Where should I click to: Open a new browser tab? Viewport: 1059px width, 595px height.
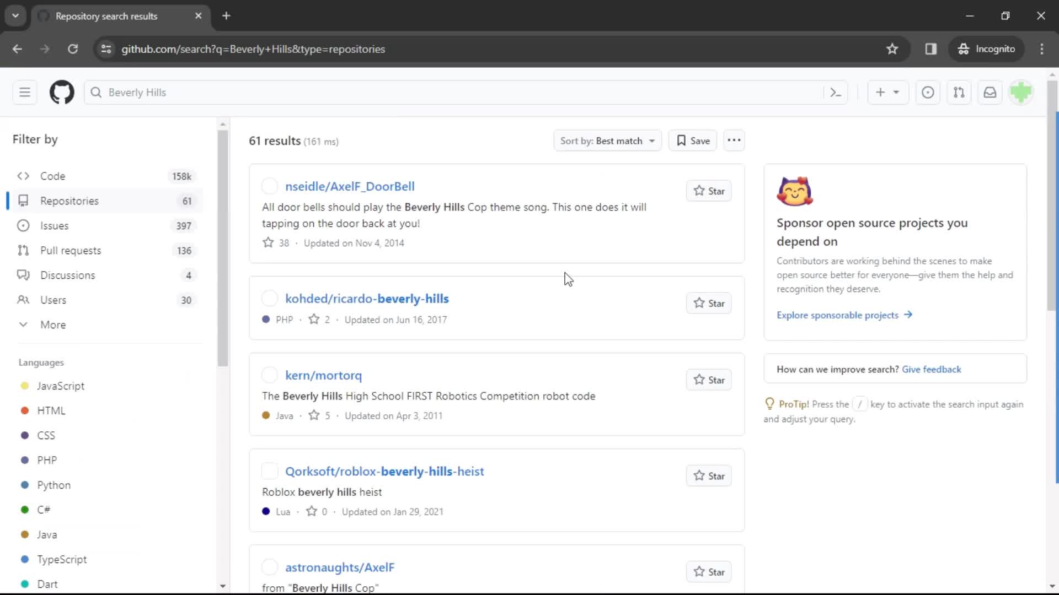point(226,16)
